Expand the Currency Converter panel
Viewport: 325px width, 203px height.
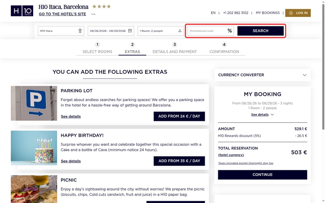(262, 75)
